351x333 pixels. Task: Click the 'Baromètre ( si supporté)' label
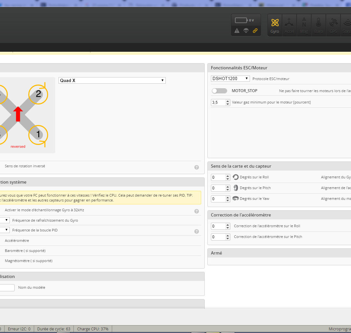[25, 251]
